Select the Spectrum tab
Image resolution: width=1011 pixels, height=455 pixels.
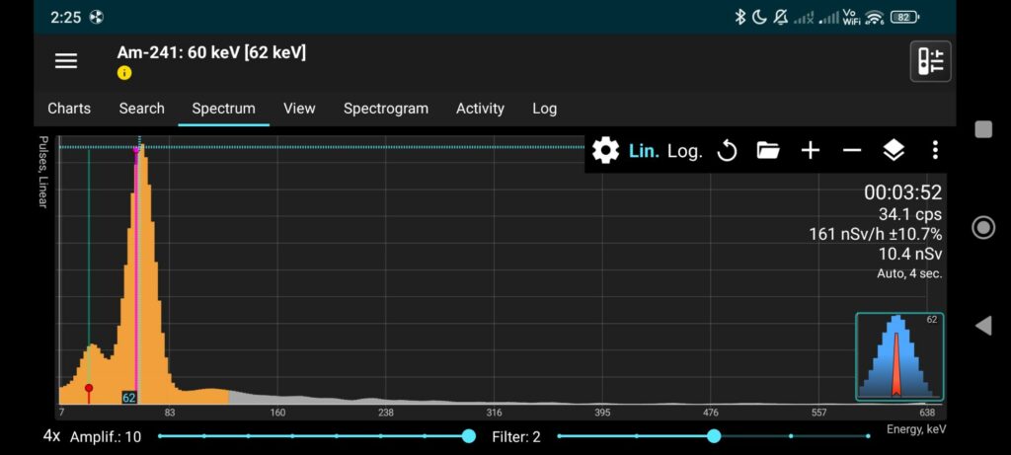[224, 109]
